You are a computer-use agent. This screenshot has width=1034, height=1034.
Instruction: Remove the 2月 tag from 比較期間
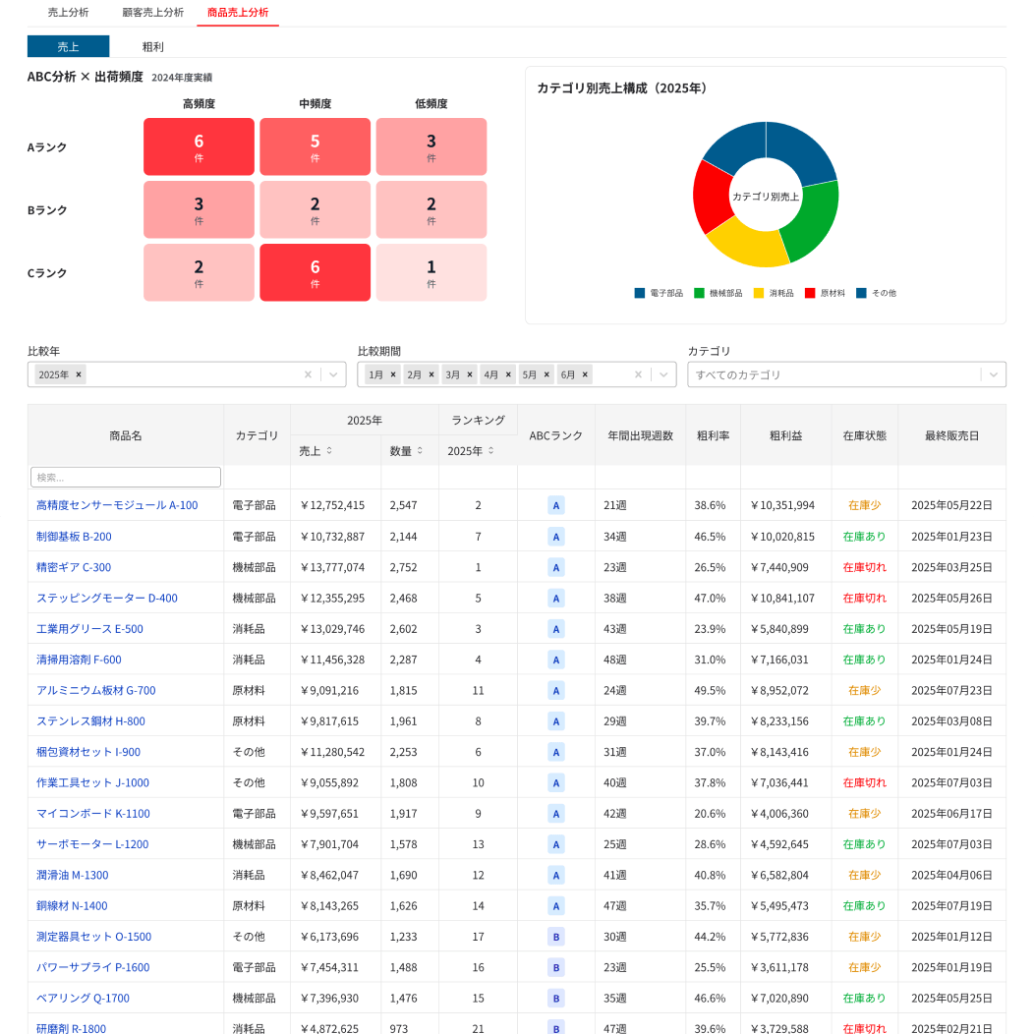(x=431, y=374)
